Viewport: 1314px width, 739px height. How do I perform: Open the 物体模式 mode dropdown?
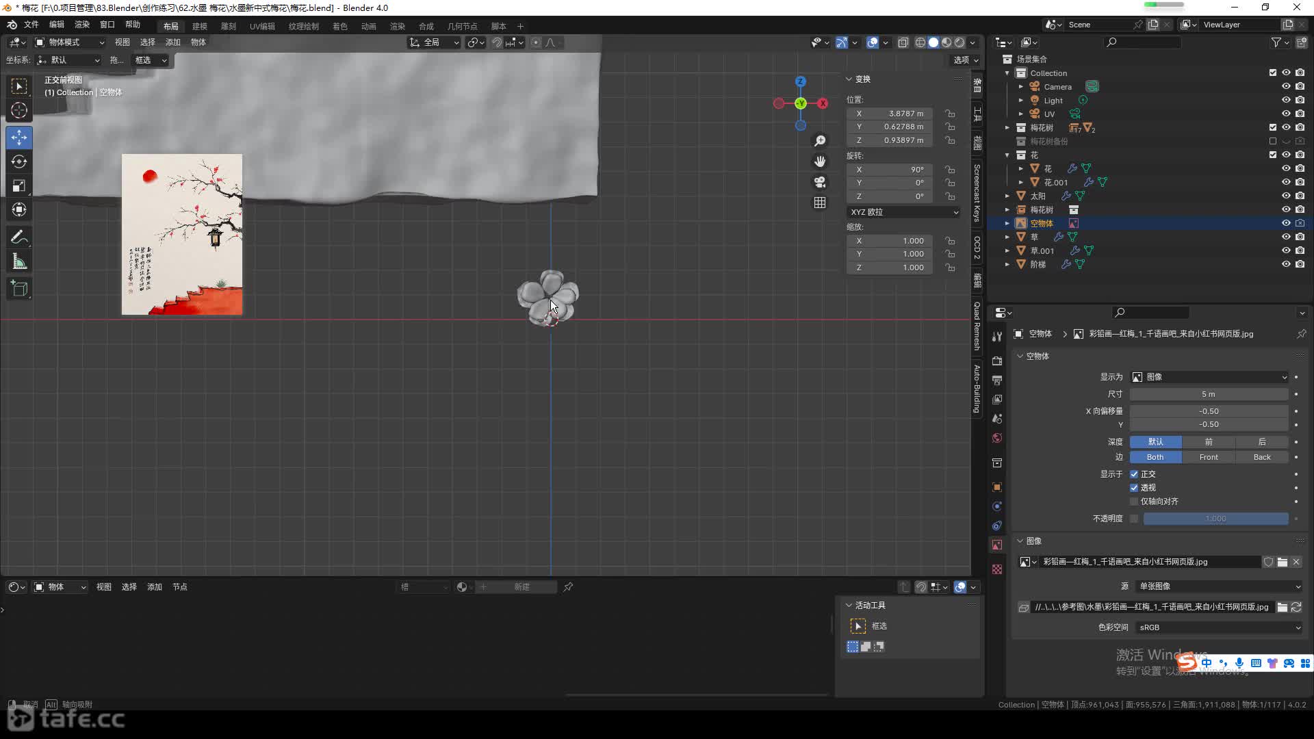pyautogui.click(x=70, y=42)
